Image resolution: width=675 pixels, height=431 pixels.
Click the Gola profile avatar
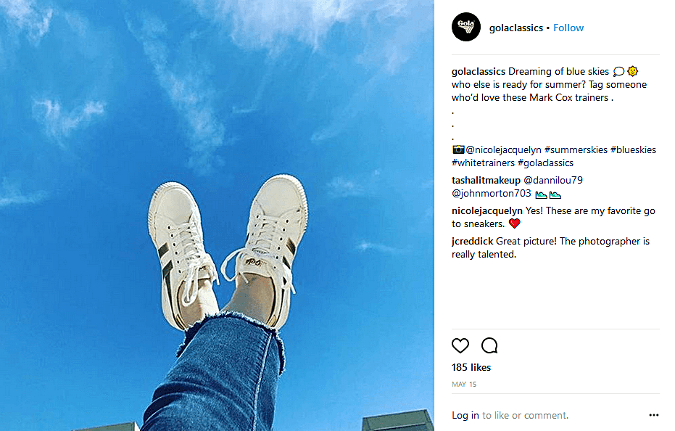465,27
